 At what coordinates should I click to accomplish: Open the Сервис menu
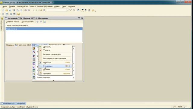click(x=57, y=7)
